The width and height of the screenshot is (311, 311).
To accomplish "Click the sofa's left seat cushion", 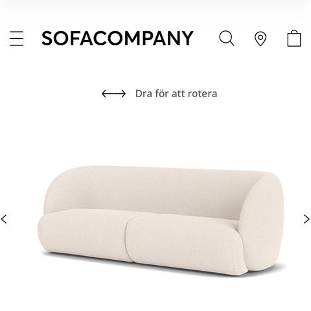I will pyautogui.click(x=84, y=235).
